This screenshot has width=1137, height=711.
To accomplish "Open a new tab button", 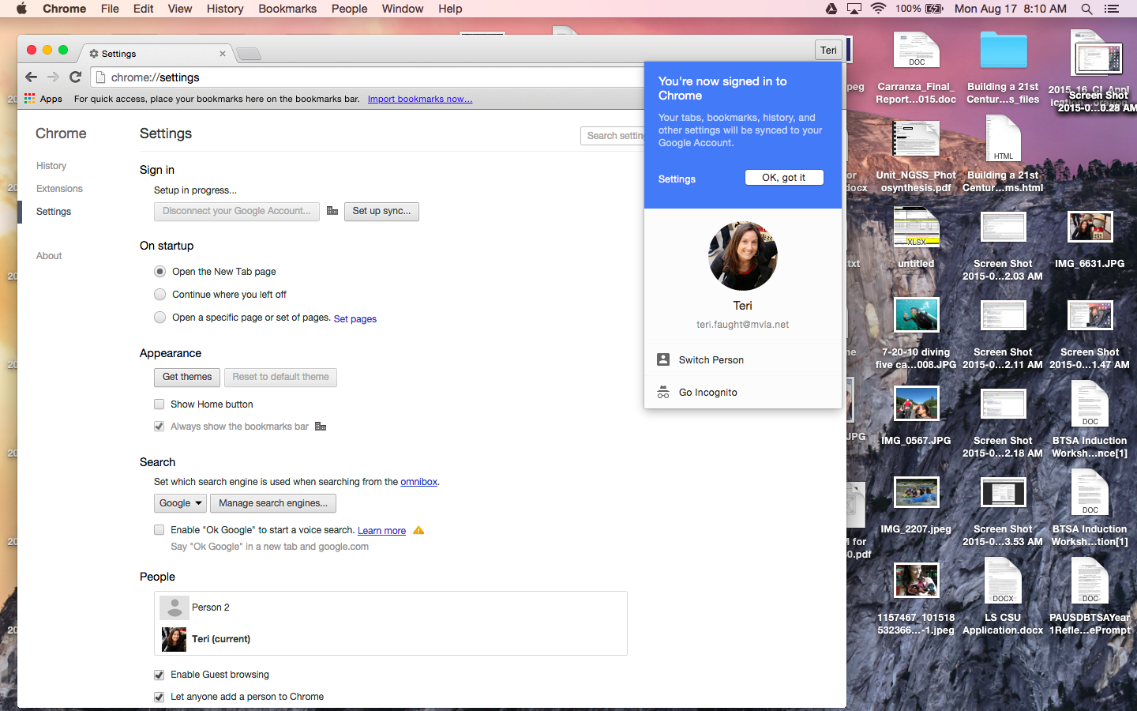I will pos(248,54).
